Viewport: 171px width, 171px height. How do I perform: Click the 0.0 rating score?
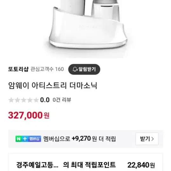[45, 100]
